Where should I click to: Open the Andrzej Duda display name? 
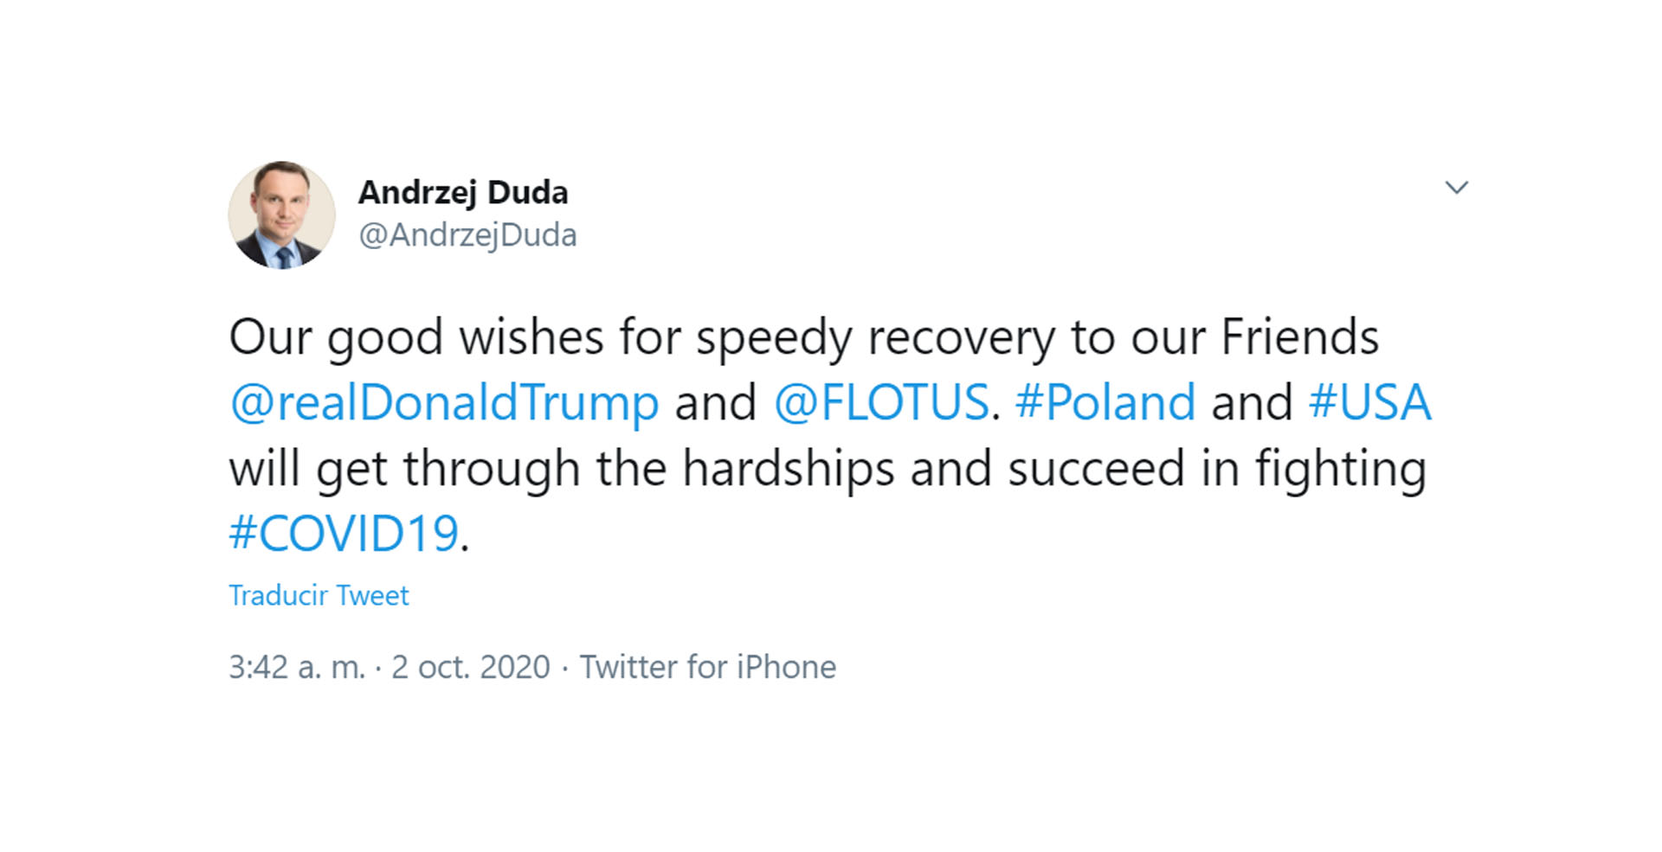(463, 193)
